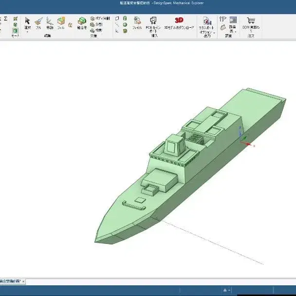The height and width of the screenshot is (296, 296).
Task: Click PCBをインポート (Import PCB)
Action: click(153, 24)
